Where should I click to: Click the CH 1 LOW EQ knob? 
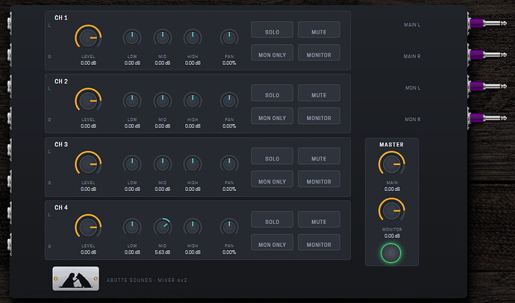click(132, 37)
